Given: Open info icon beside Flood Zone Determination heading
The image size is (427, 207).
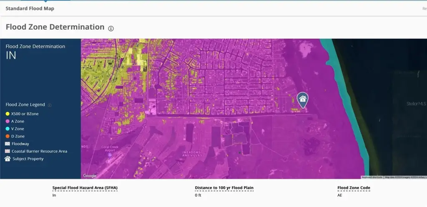Looking at the screenshot, I should [x=111, y=28].
